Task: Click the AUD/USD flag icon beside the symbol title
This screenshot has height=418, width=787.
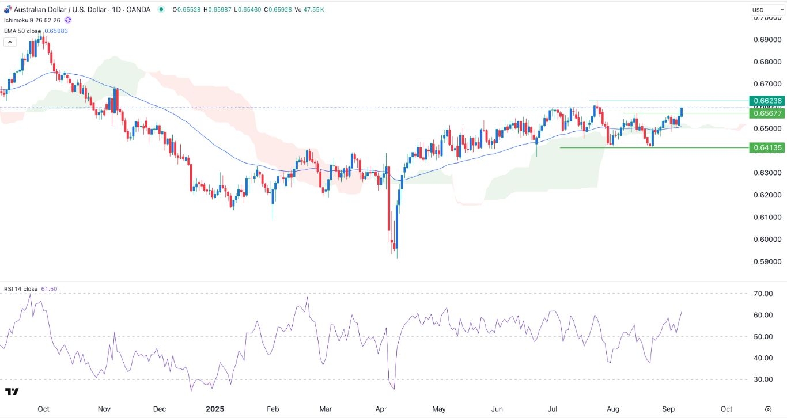Action: [8, 9]
